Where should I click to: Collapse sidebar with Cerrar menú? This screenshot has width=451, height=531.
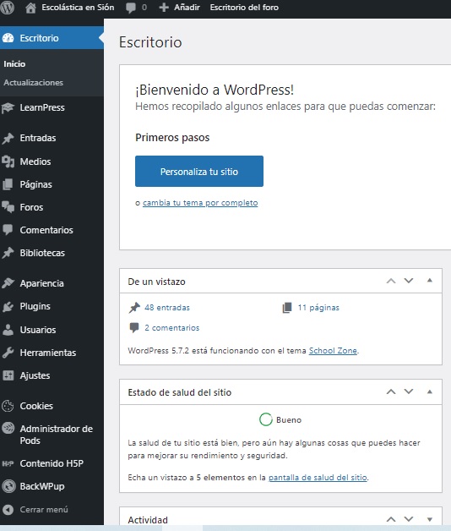pyautogui.click(x=35, y=510)
